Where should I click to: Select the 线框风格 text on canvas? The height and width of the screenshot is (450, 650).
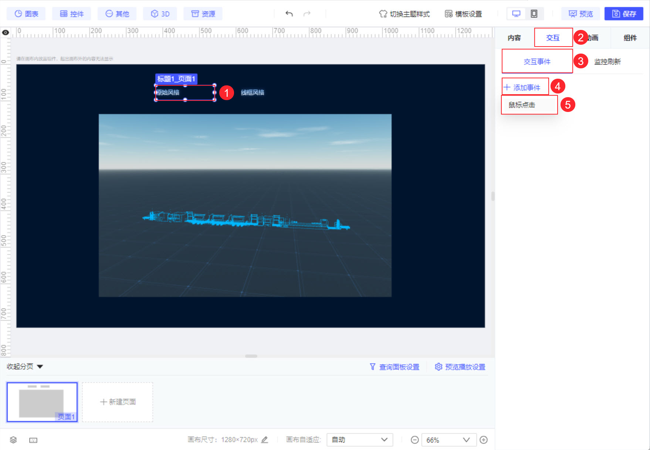pos(253,92)
